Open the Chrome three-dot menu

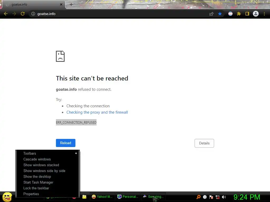click(264, 14)
